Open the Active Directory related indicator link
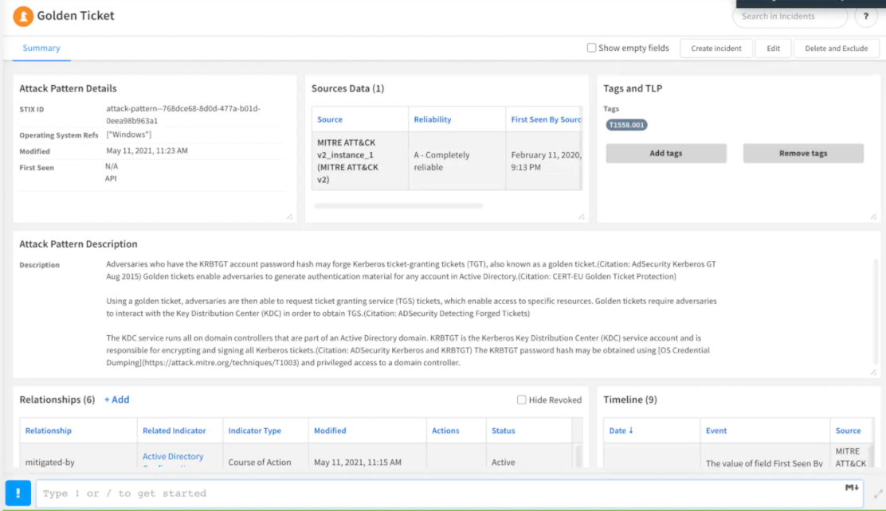Viewport: 886px width, 511px height. (x=173, y=456)
